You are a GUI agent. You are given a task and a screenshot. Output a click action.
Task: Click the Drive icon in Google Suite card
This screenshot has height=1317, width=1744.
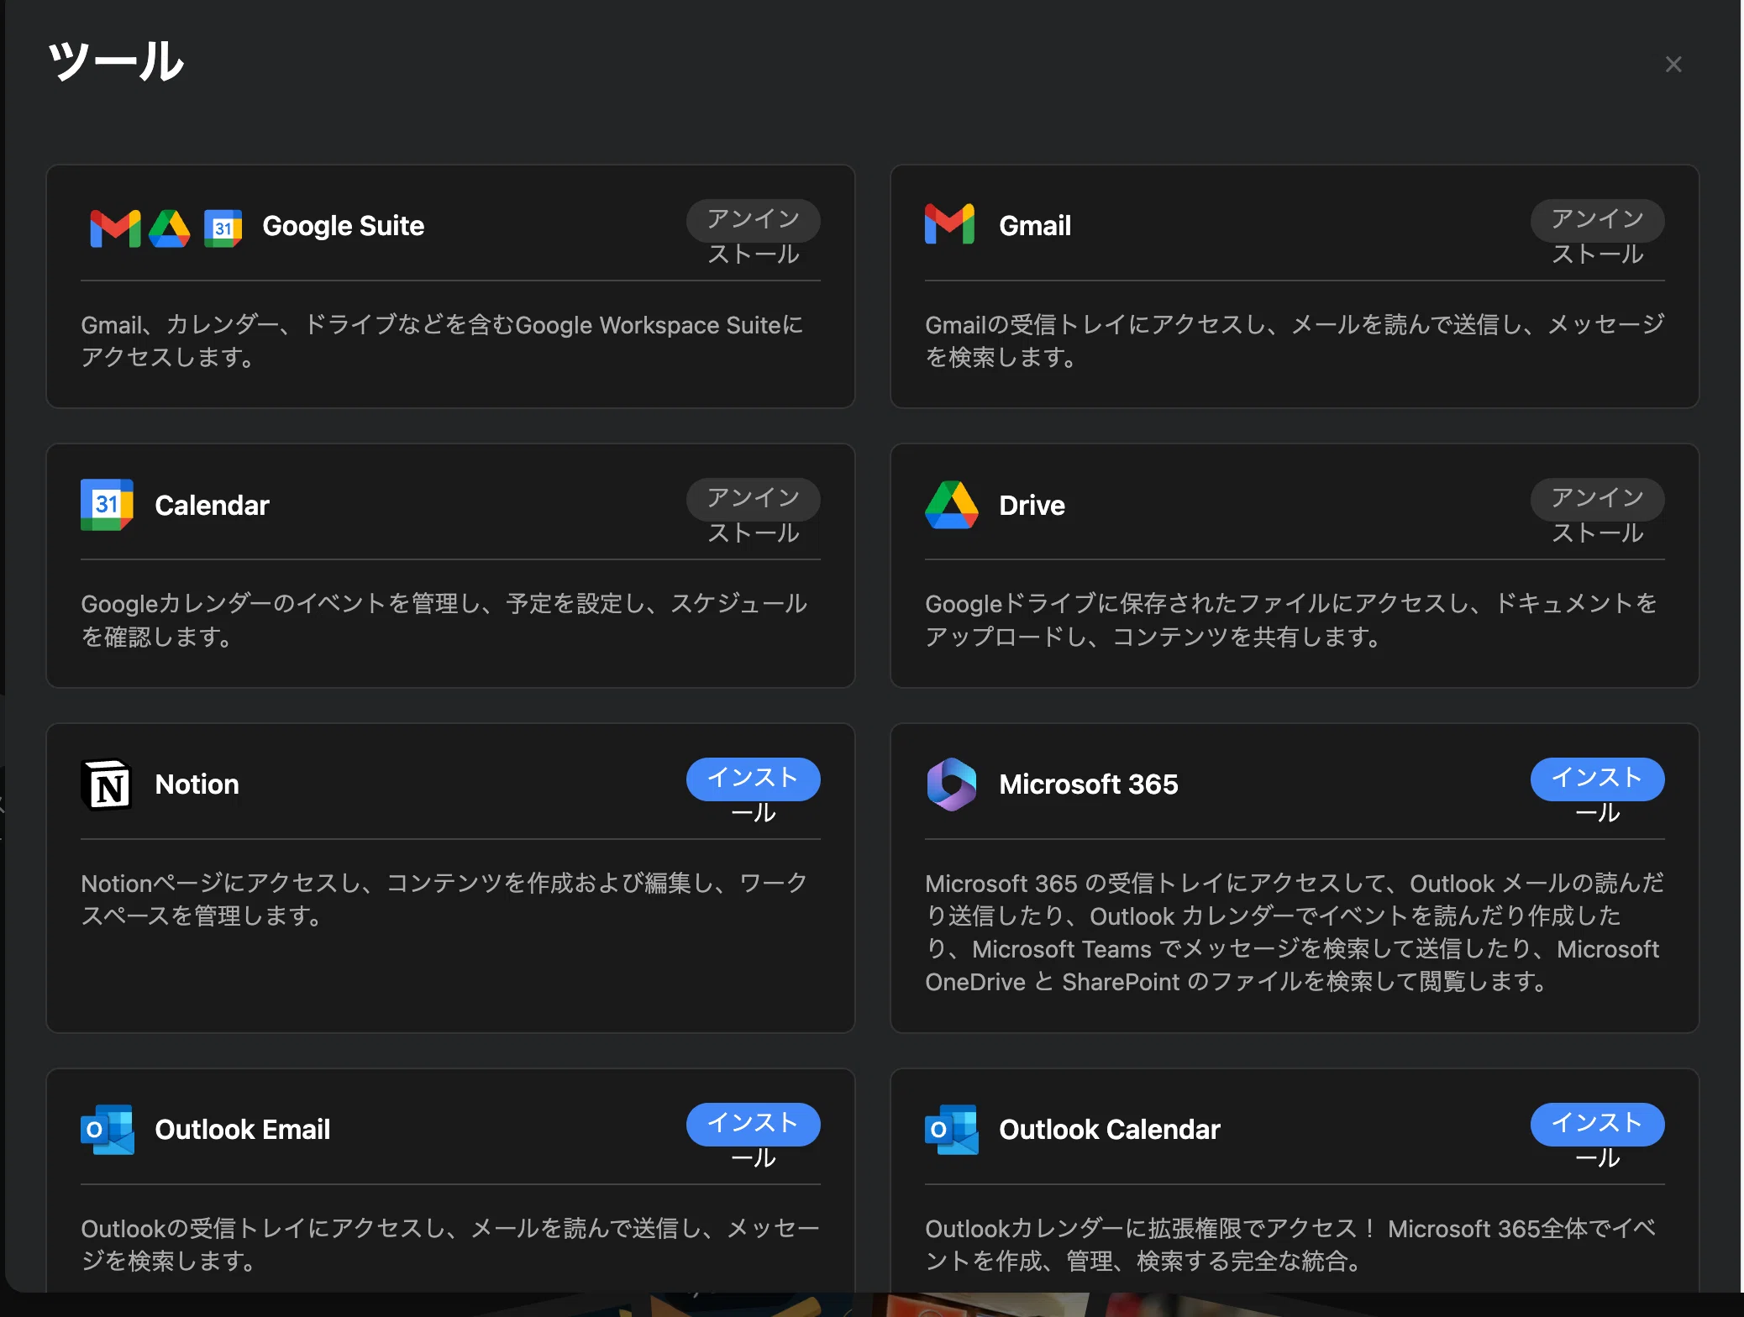(x=170, y=228)
